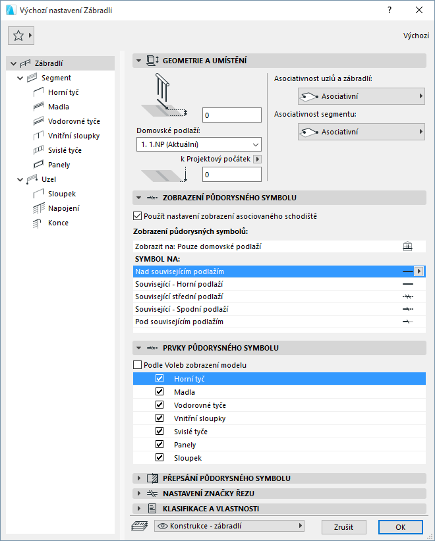Click the Horní tyč tree icon

38,92
